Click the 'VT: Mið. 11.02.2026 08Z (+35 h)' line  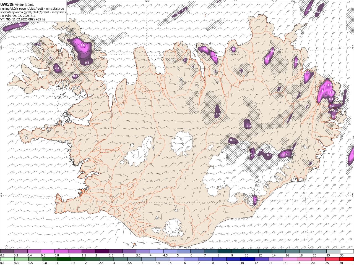pos(23,19)
